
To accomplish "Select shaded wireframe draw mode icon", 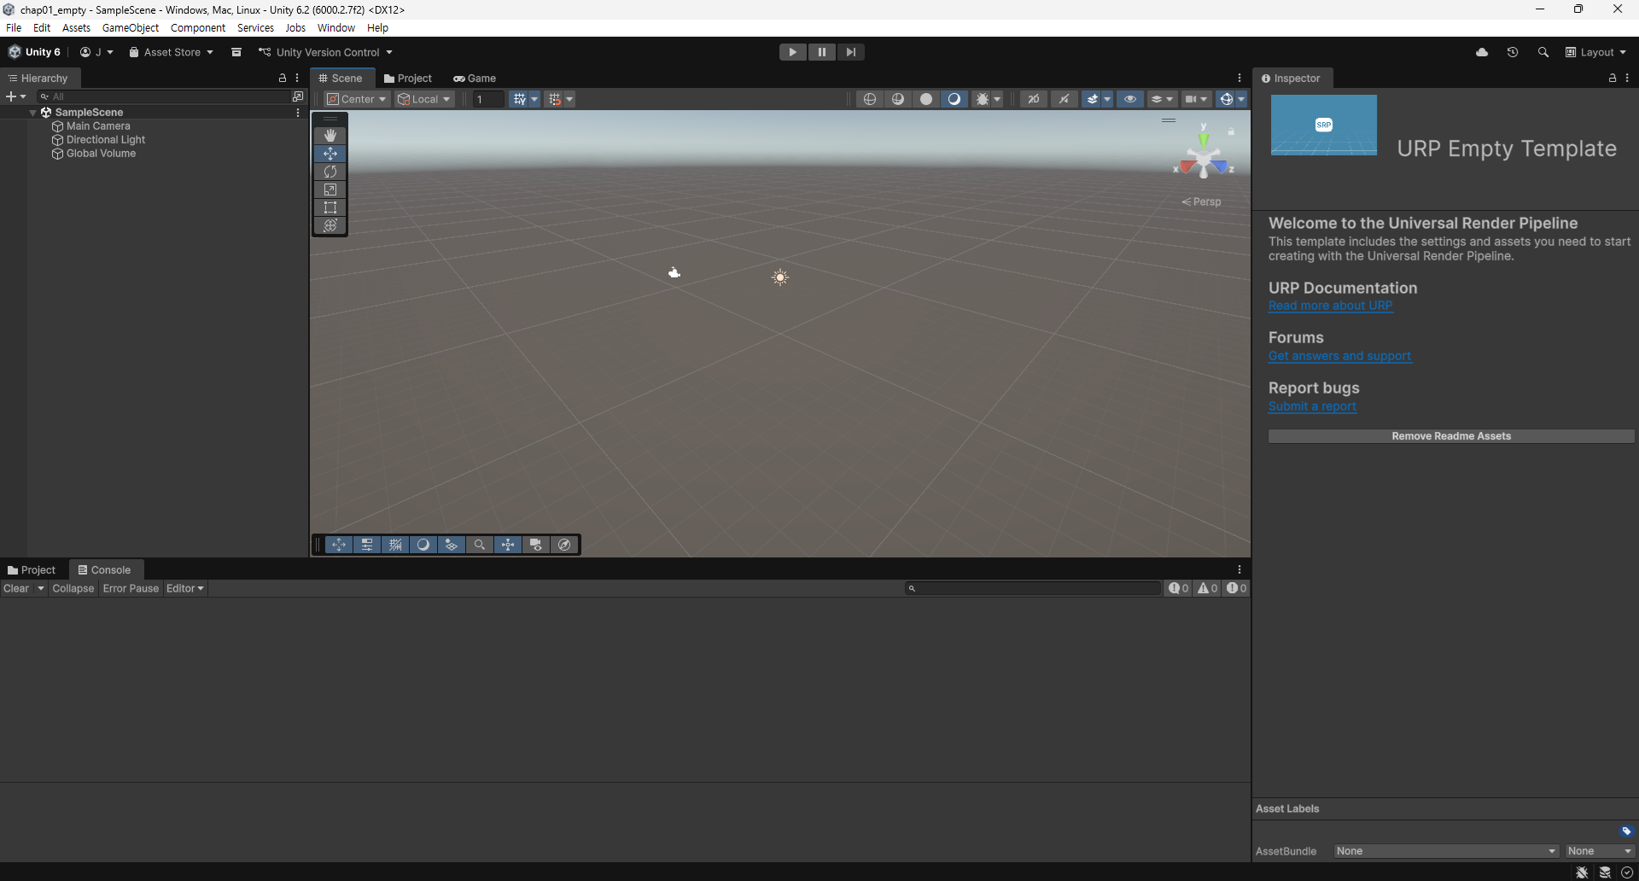I will coord(898,99).
